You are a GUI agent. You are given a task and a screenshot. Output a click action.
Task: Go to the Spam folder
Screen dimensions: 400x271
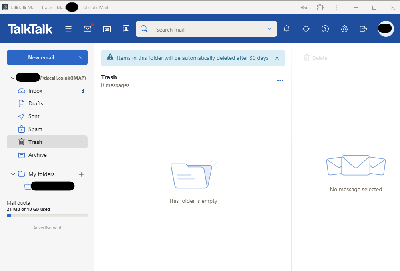pyautogui.click(x=35, y=129)
